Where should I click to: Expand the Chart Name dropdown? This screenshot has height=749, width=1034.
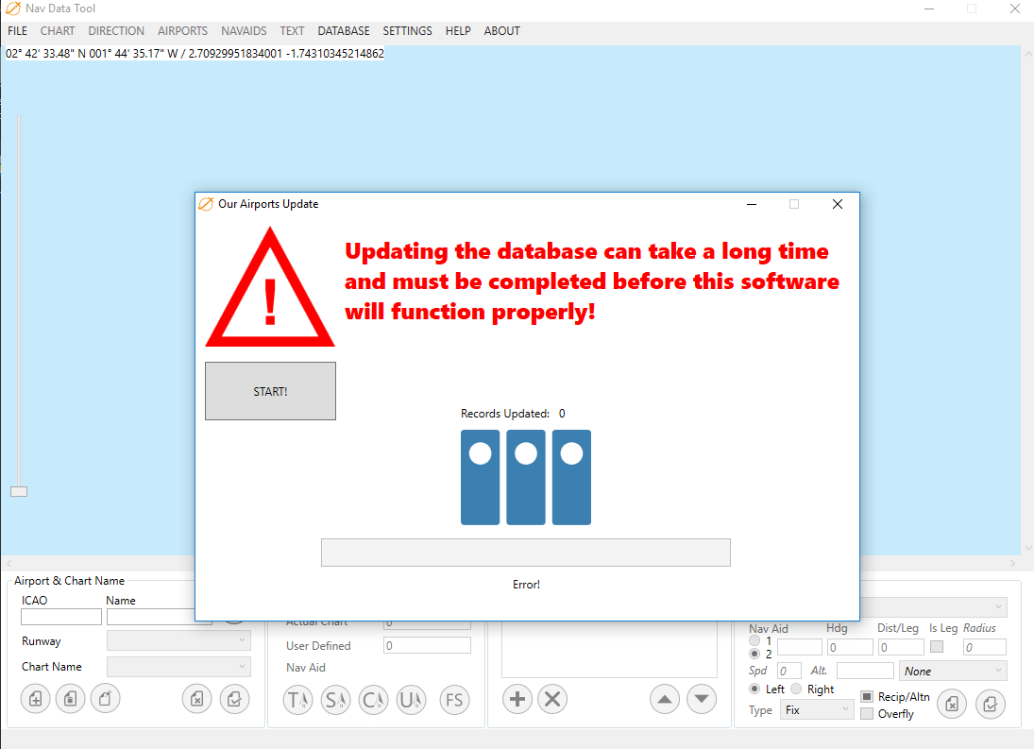[178, 667]
